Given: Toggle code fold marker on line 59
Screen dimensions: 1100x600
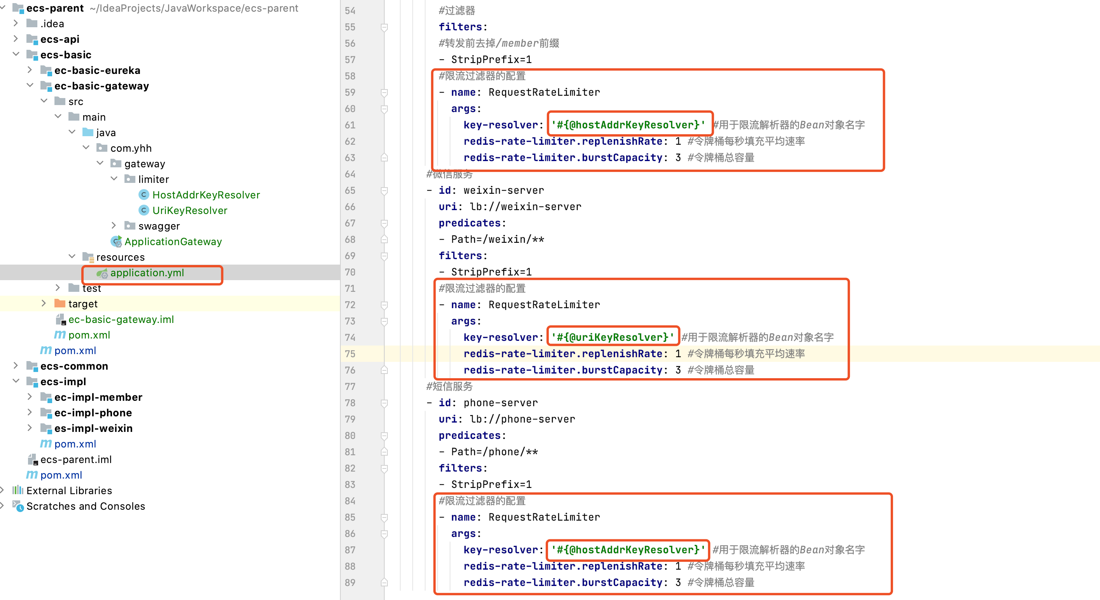Looking at the screenshot, I should click(x=384, y=92).
